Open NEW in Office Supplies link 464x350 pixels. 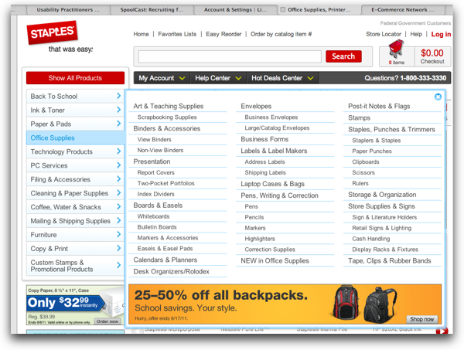(x=275, y=260)
